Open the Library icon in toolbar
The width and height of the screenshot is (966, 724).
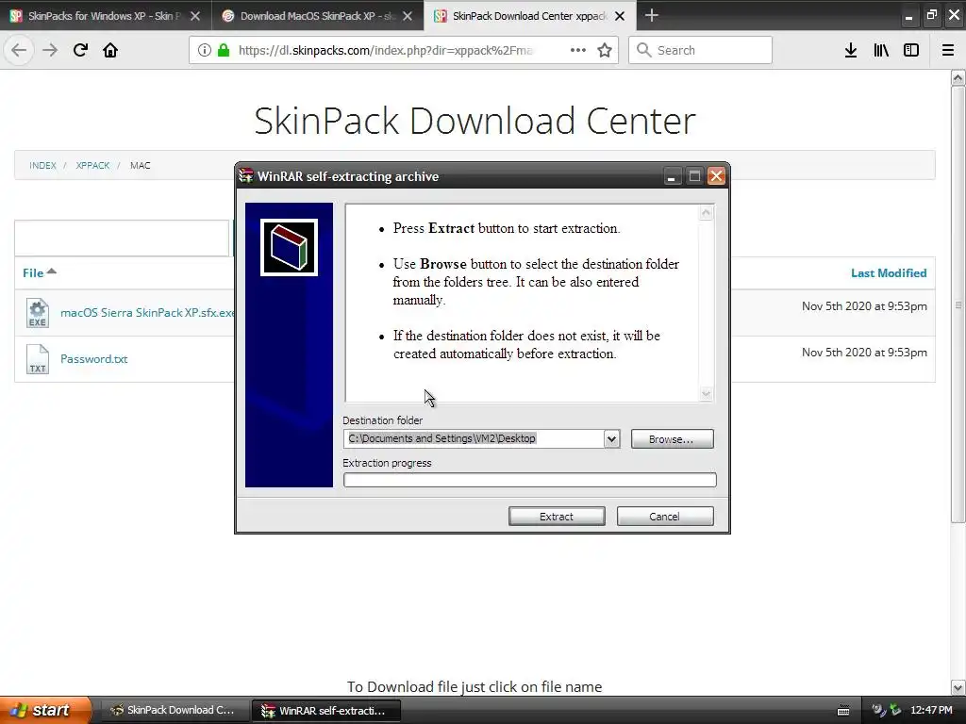[881, 50]
